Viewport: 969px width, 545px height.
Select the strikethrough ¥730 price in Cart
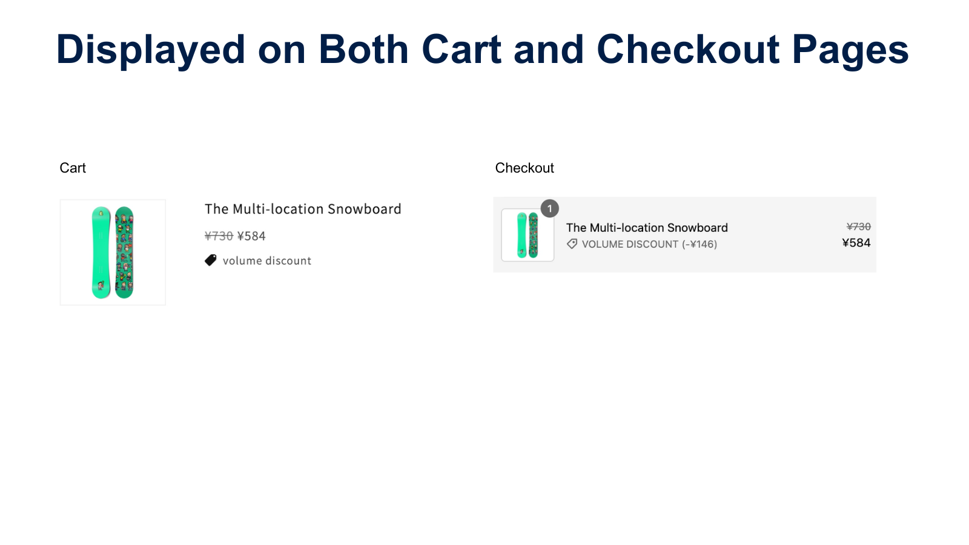(x=218, y=236)
